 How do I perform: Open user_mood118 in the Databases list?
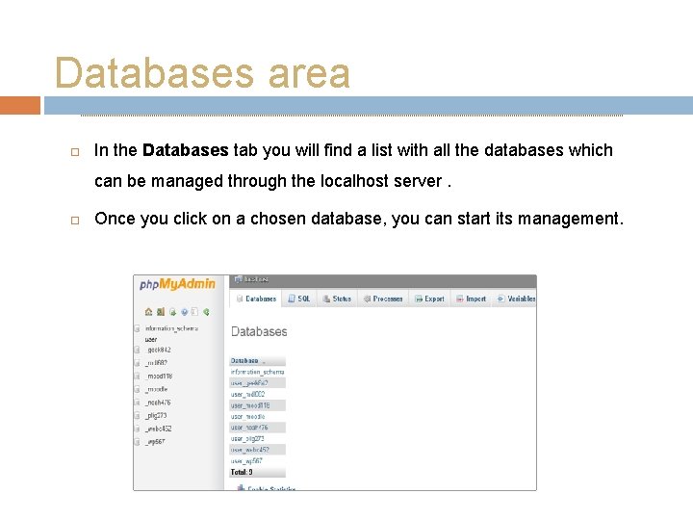pos(250,405)
